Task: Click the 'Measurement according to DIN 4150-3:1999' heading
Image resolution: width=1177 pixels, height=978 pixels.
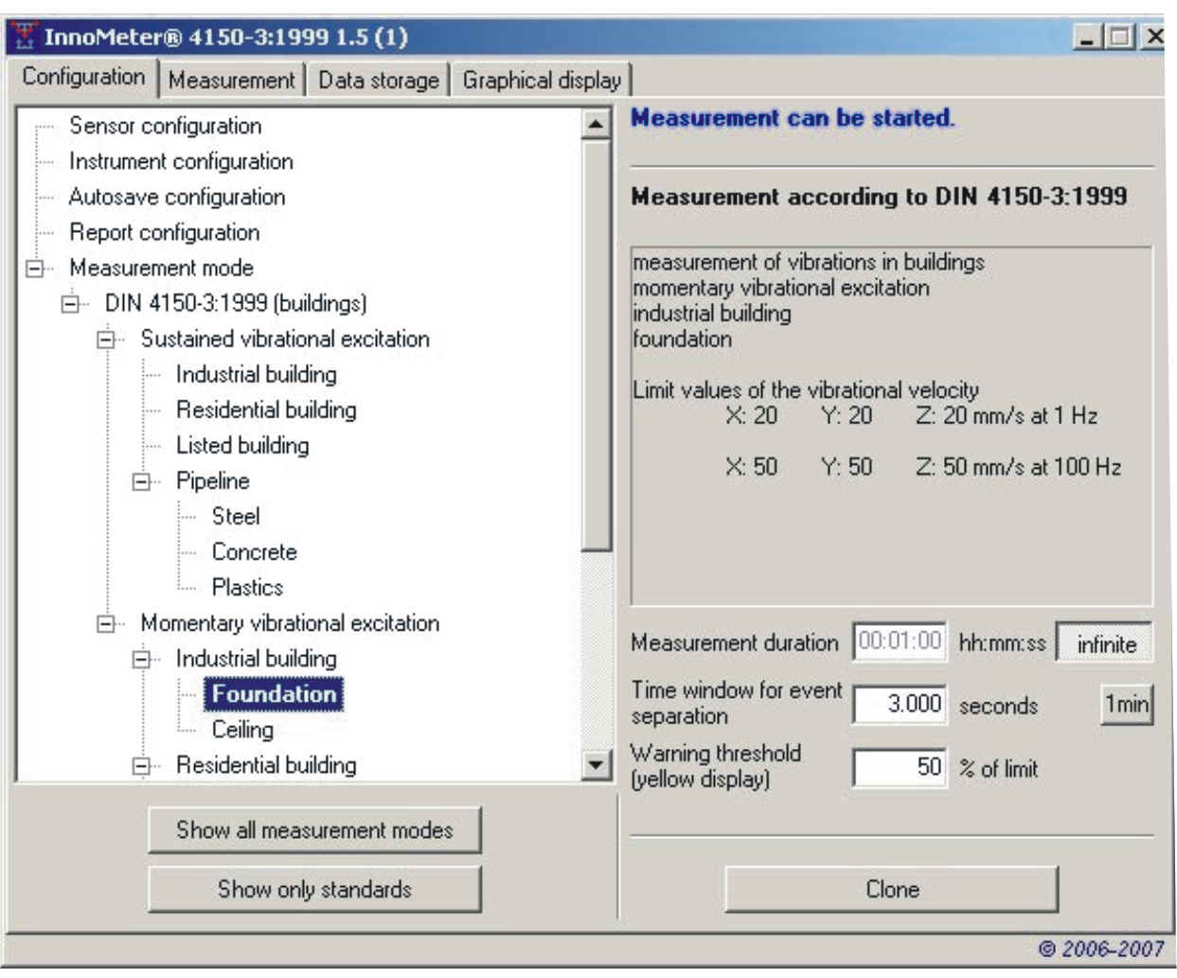Action: [879, 197]
